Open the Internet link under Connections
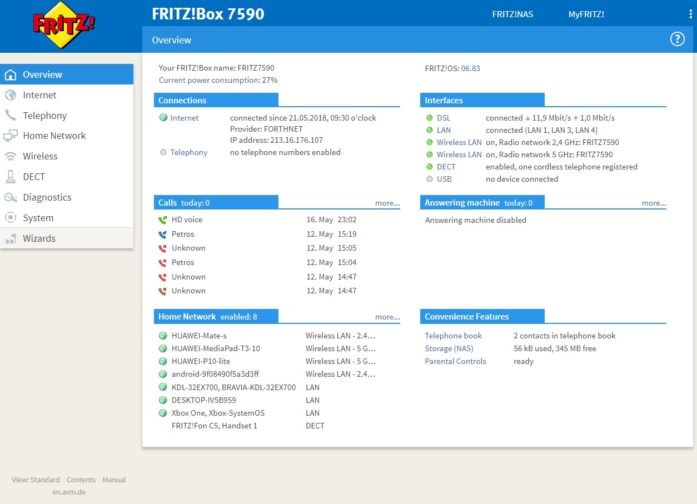Screen dimensions: 697x504 point(185,118)
